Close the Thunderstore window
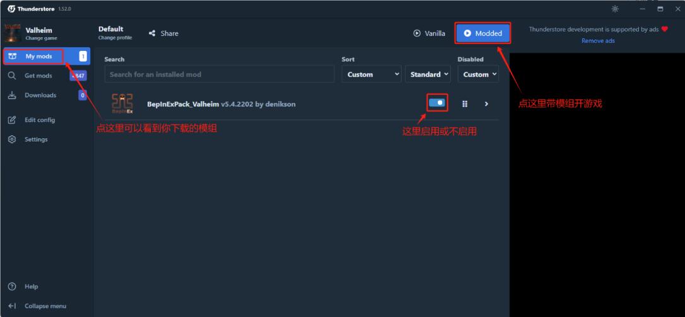 tap(677, 9)
